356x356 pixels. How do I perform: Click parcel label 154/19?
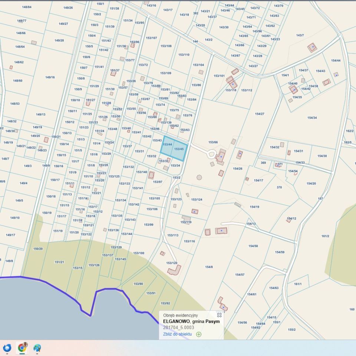click(x=254, y=207)
